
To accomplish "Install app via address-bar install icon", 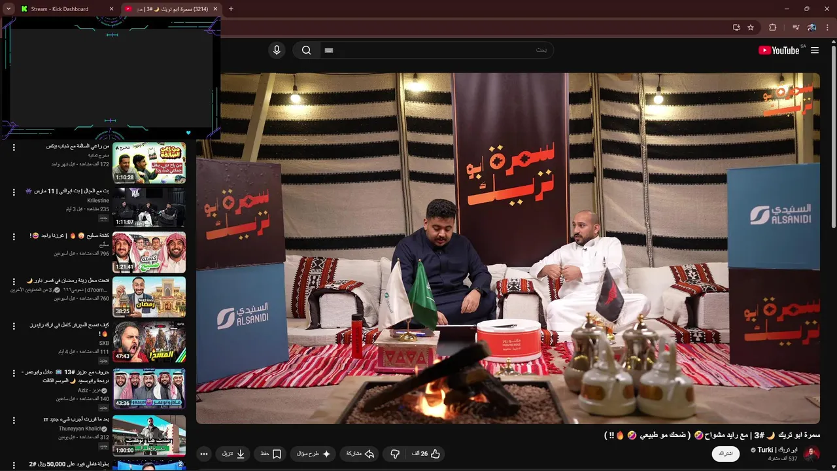I will pyautogui.click(x=736, y=27).
